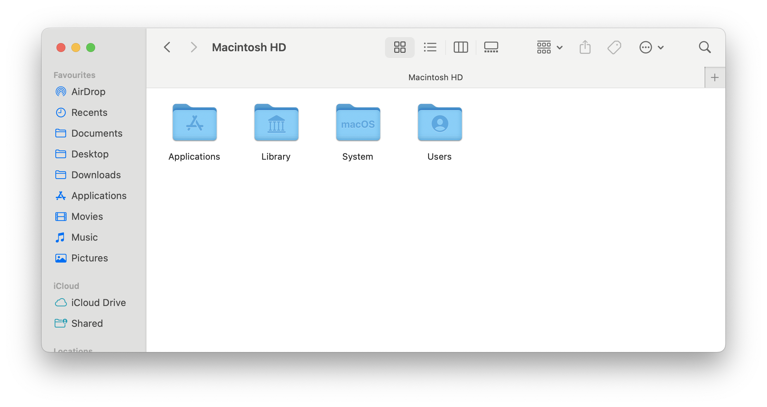
Task: Click the Applications folder name label
Action: click(194, 157)
